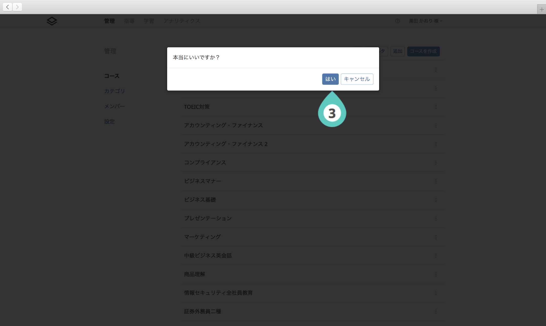This screenshot has width=546, height=326.
Task: Go to 設定 in the sidebar
Action: pyautogui.click(x=109, y=121)
